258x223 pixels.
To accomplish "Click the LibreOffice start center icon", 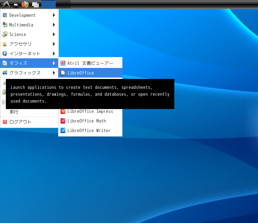I will coord(63,73).
